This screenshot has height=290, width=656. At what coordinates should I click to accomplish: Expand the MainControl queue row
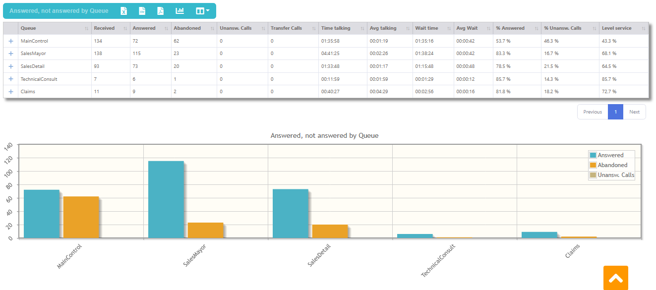coord(11,41)
